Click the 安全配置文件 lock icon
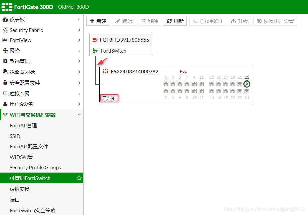 tap(5, 83)
